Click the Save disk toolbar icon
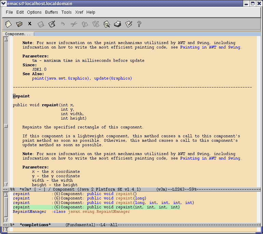Image resolution: width=263 pixels, height=234 pixels. [41, 24]
